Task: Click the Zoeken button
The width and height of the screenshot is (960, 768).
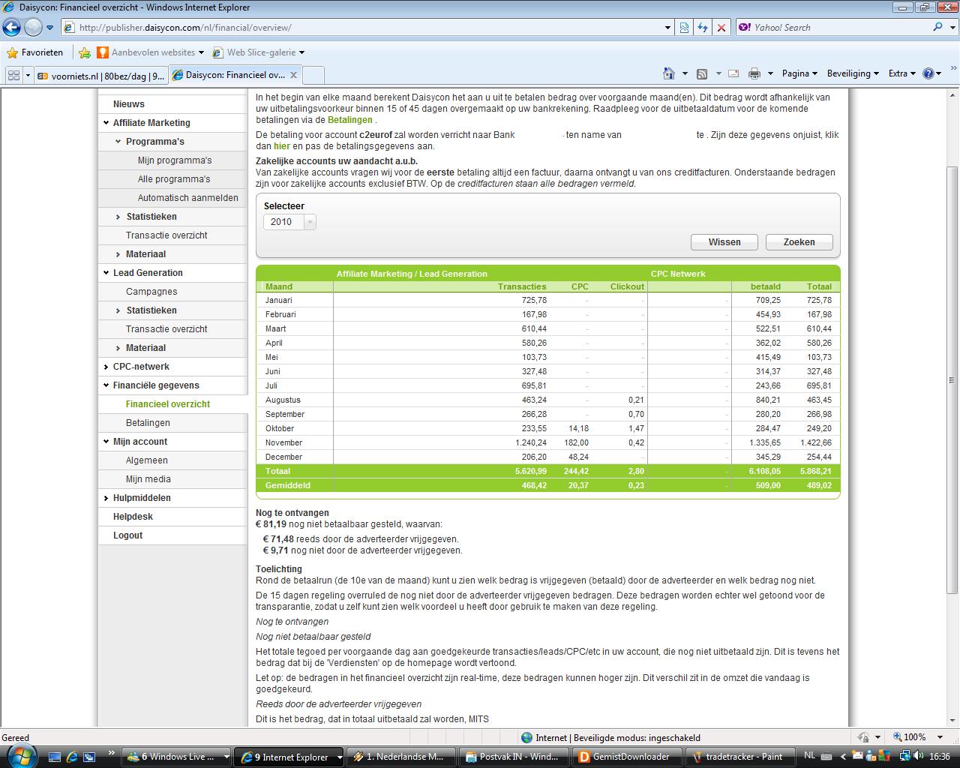Action: click(x=799, y=242)
